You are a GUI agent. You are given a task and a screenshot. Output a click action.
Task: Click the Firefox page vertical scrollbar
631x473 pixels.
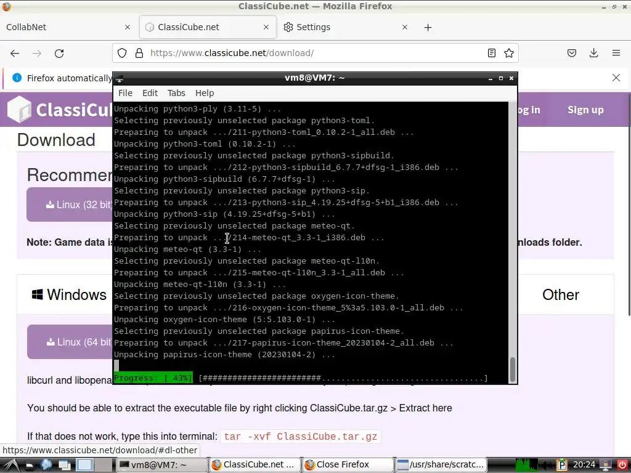[629, 205]
